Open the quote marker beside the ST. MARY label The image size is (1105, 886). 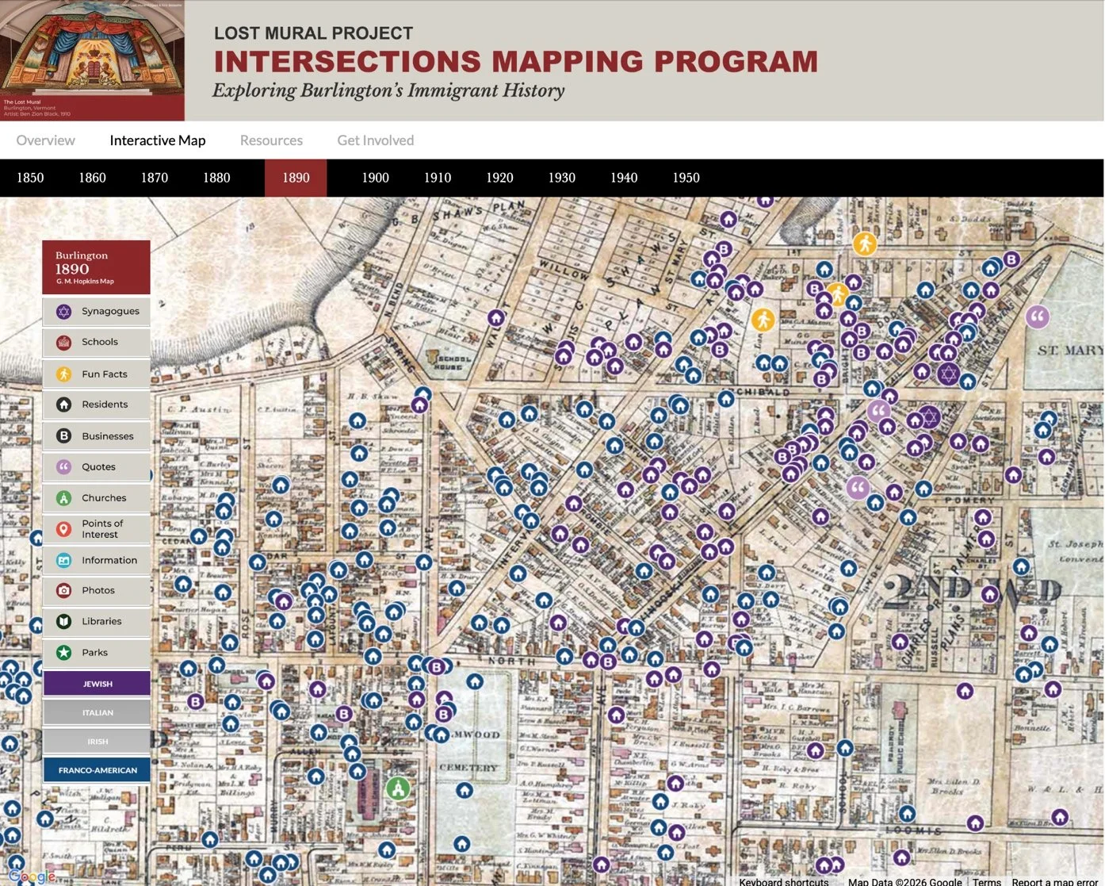[1038, 317]
